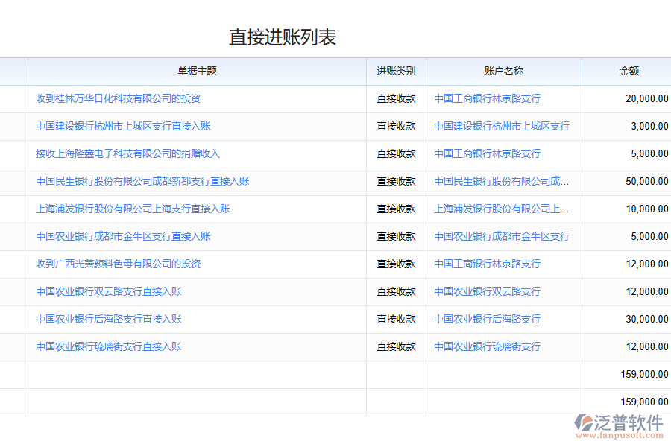Click the 进账类别 column header
The width and height of the screenshot is (671, 447).
point(395,71)
